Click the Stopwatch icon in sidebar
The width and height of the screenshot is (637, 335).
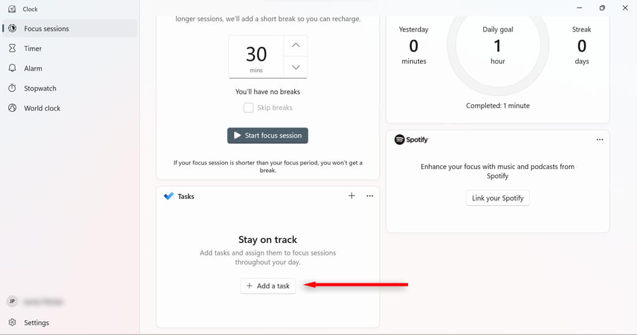pos(12,88)
